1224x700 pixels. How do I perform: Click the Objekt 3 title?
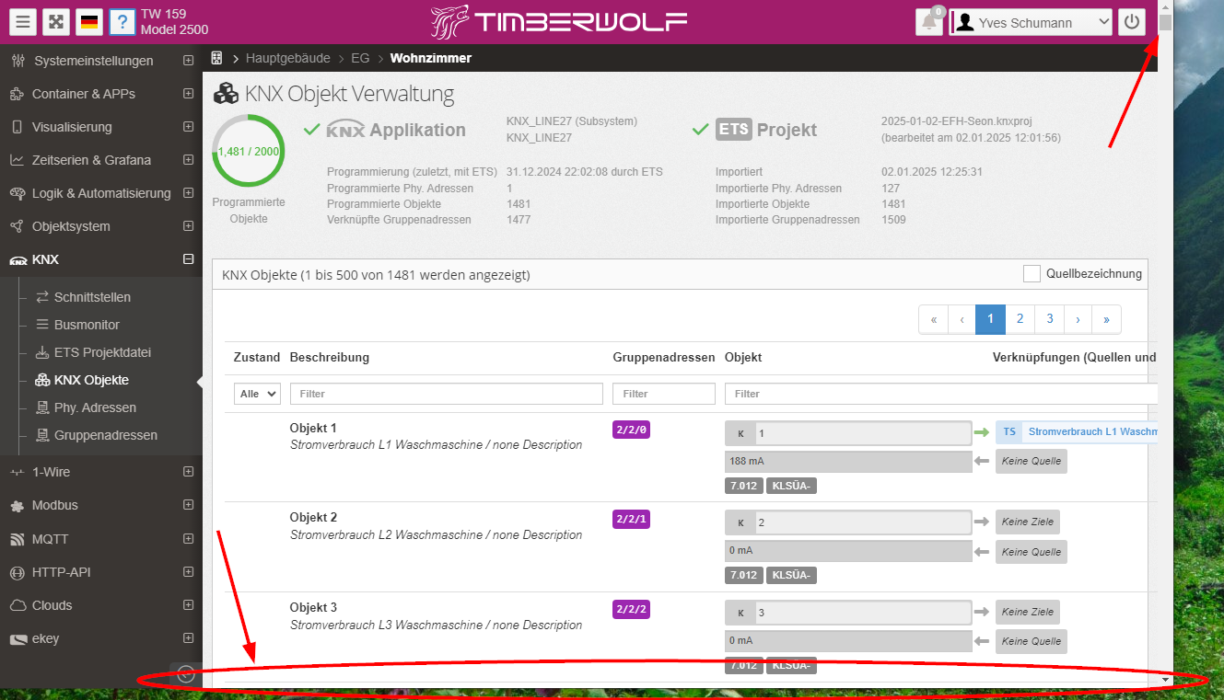313,607
